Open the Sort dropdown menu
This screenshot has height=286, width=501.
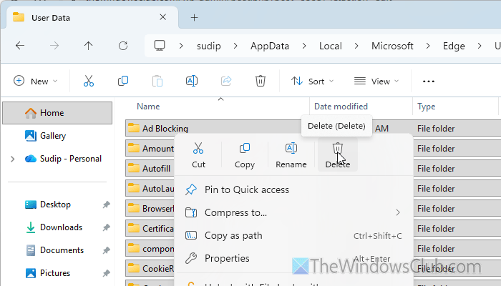click(312, 81)
